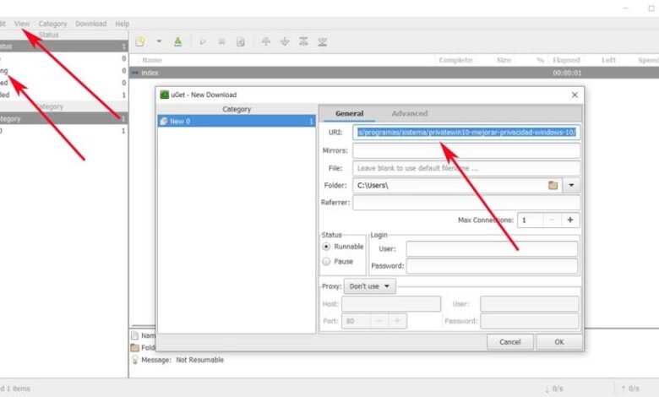Click the Login Password input field

coord(492,266)
